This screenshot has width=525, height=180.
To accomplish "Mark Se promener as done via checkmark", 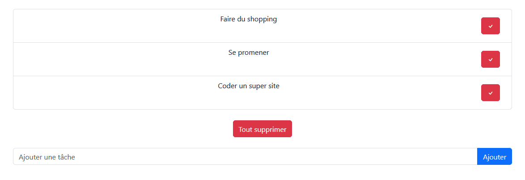I will (x=490, y=59).
